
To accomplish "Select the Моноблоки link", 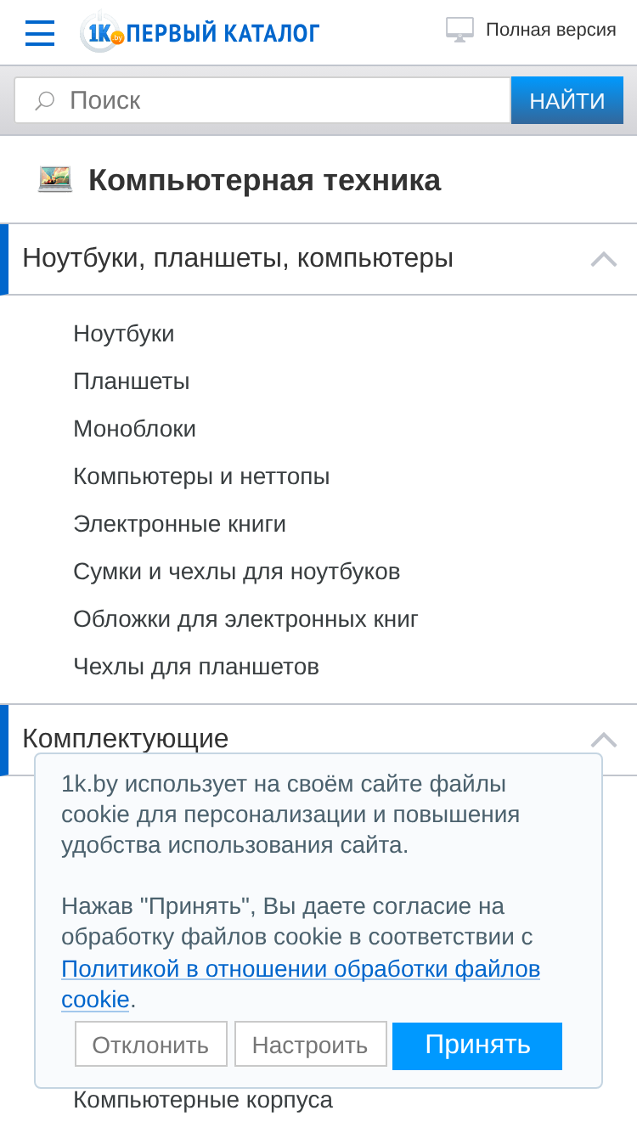I will (135, 429).
